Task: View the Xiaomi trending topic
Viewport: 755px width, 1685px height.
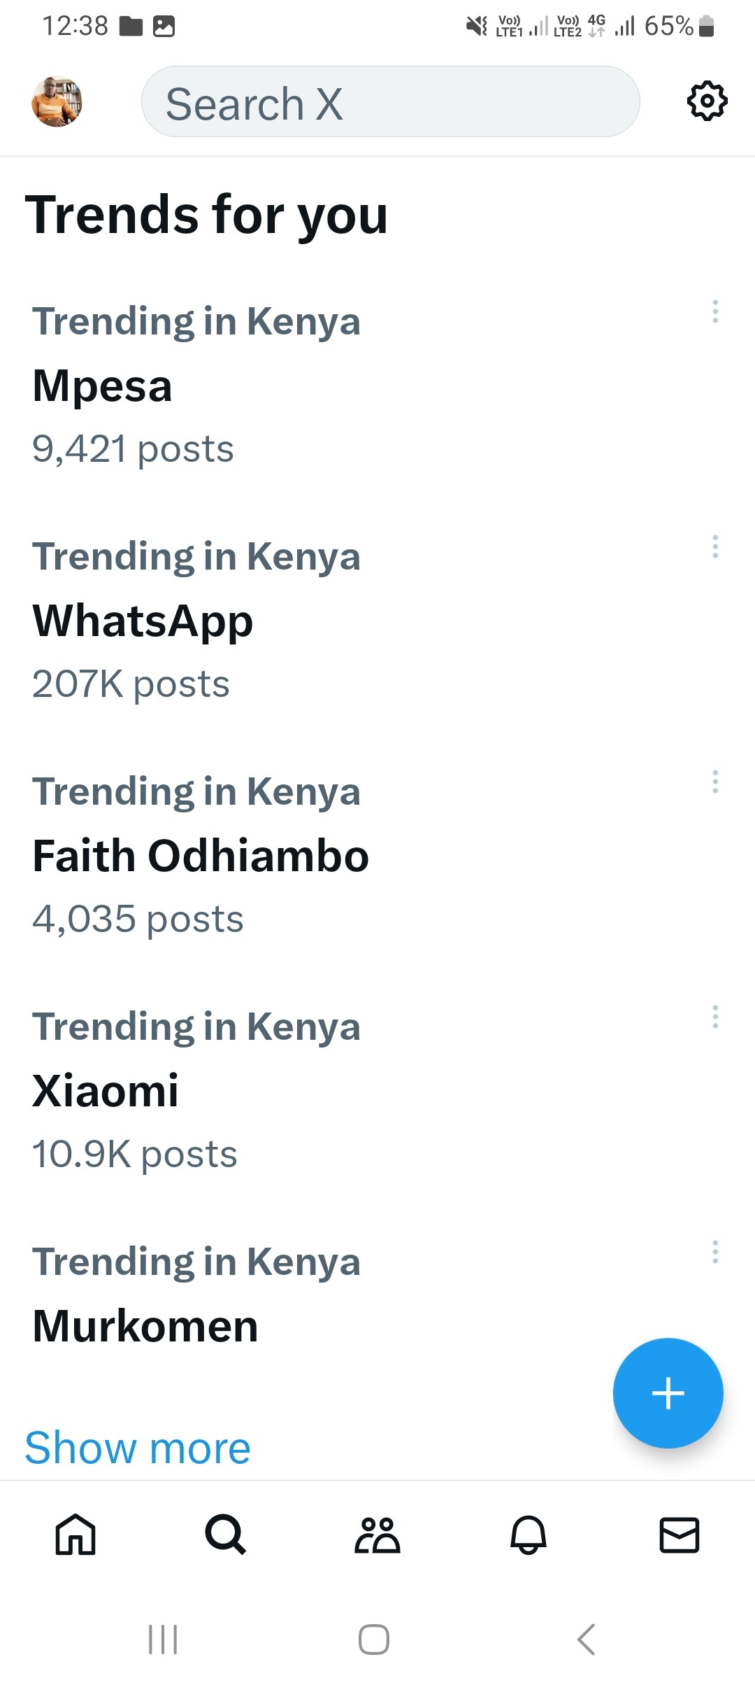Action: pos(106,1092)
